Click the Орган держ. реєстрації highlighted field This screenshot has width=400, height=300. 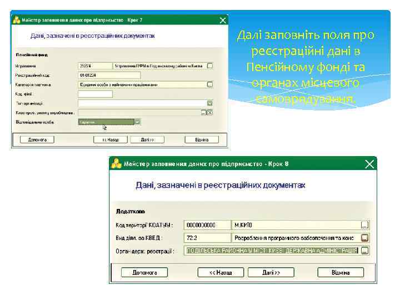click(272, 251)
